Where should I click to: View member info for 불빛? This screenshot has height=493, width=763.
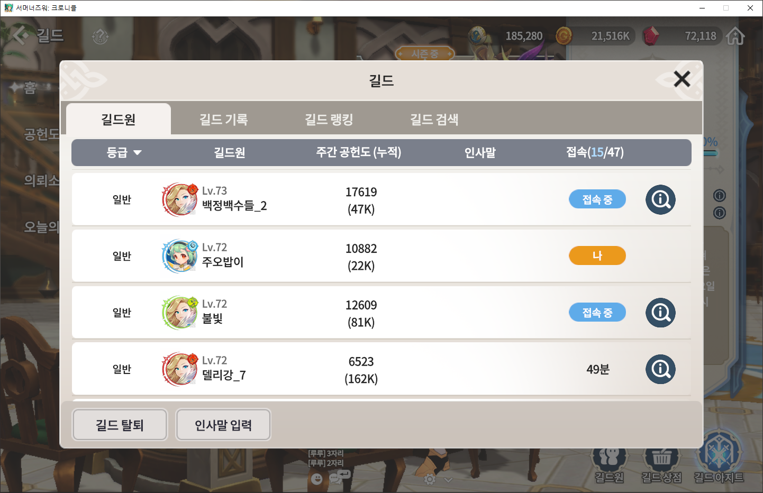pyautogui.click(x=660, y=313)
